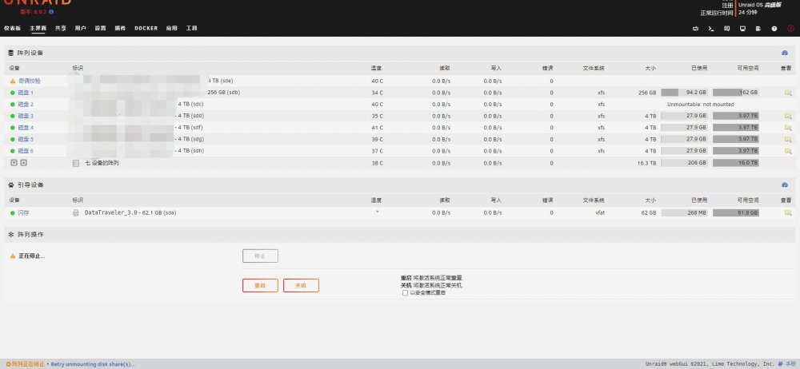Viewport: 800px width, 369px height.
Task: Open the 磁盘 3 device link
Action: [26, 116]
